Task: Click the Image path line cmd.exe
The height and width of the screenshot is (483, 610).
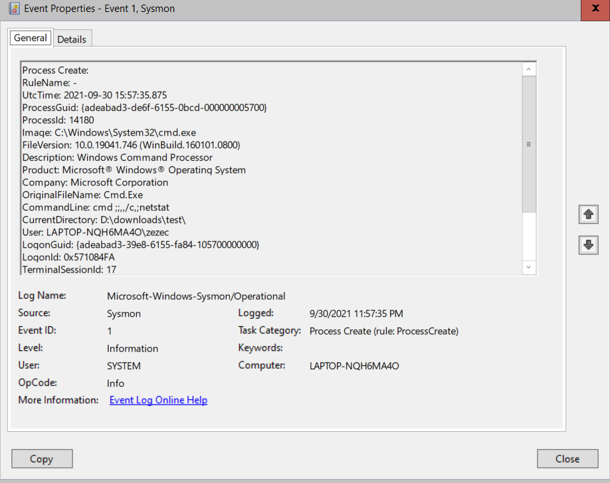Action: point(109,133)
